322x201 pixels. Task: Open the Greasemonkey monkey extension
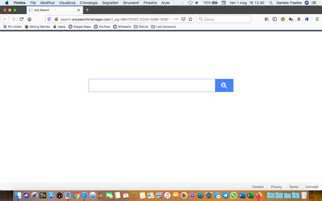coord(283,19)
